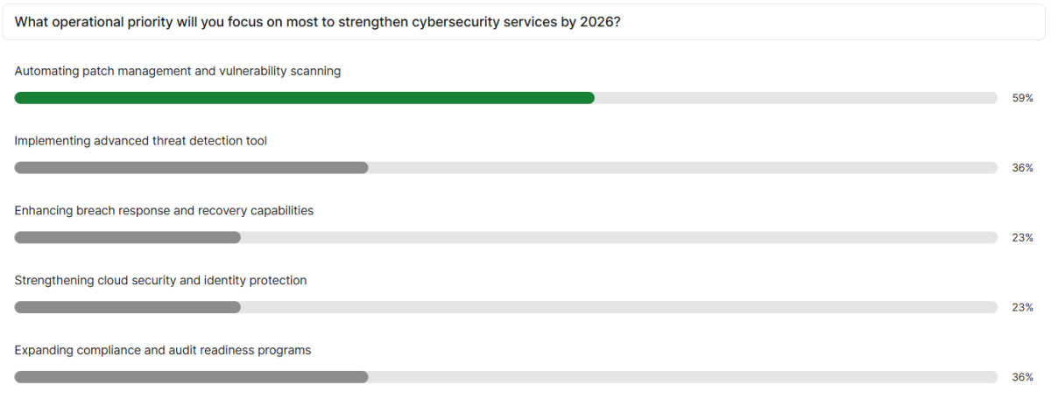
Task: Click the 36% label beside compliance programs
Action: click(x=1022, y=377)
